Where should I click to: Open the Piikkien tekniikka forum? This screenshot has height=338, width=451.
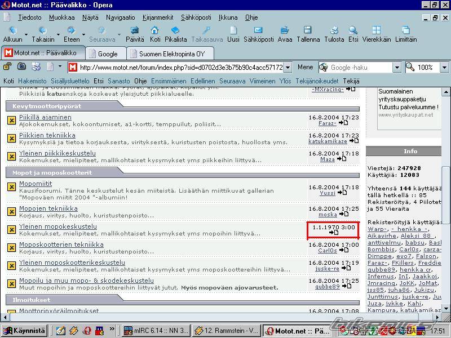pyautogui.click(x=47, y=135)
